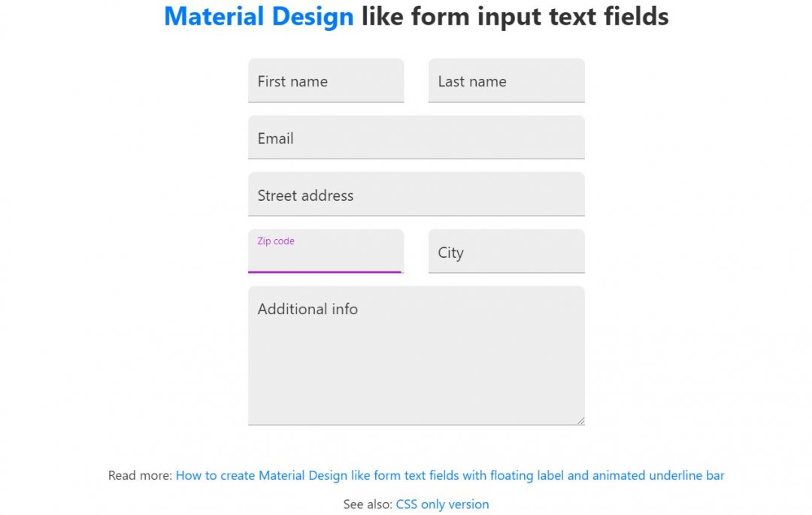
Task: Click the 'Read more:' text
Action: pos(140,475)
